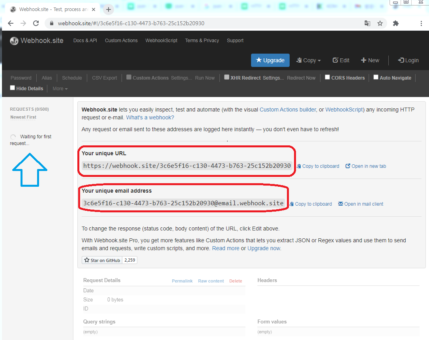Copy unique URL to clipboard
The image size is (429, 340).
tap(318, 166)
